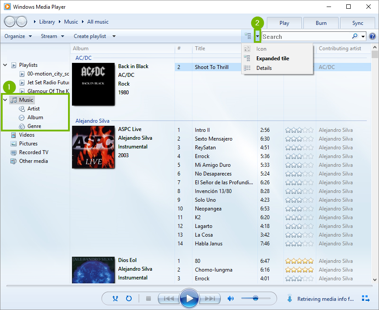Turn on repeat mode

coord(128,298)
